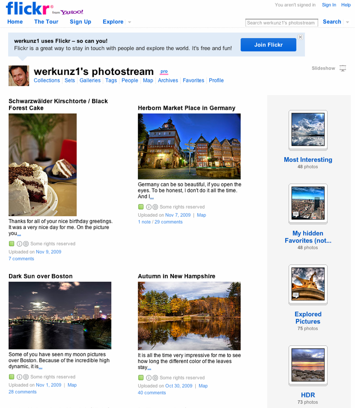This screenshot has width=355, height=408.
Task: Open the Explored Pictures set thumbnail
Action: 308,284
